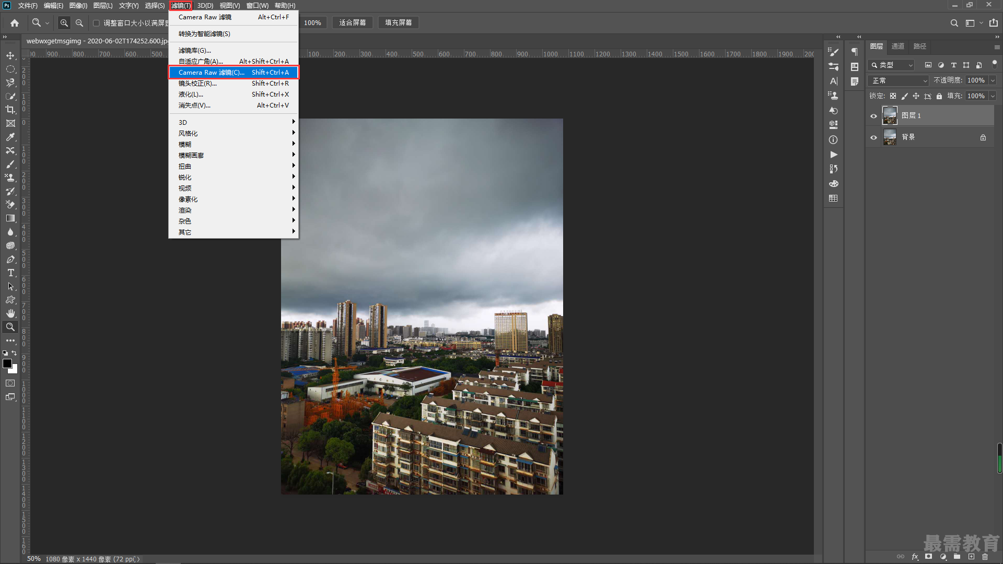Select the Frame tool
This screenshot has width=1003, height=564.
10,123
